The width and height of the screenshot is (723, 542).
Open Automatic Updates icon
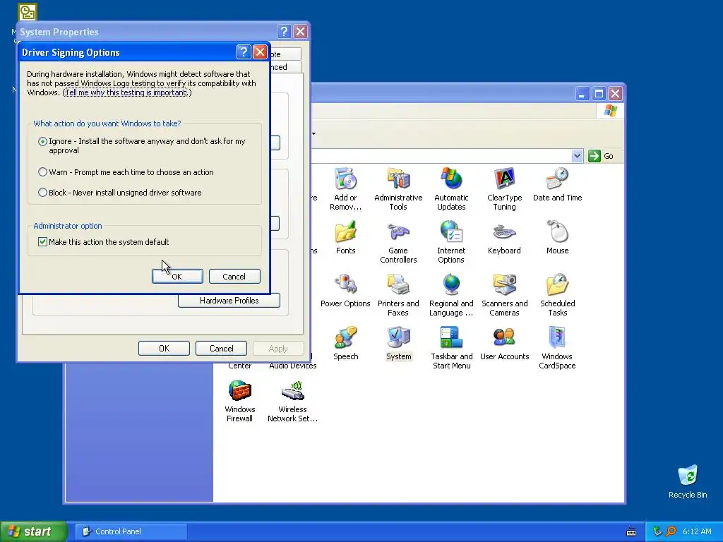[x=451, y=179]
